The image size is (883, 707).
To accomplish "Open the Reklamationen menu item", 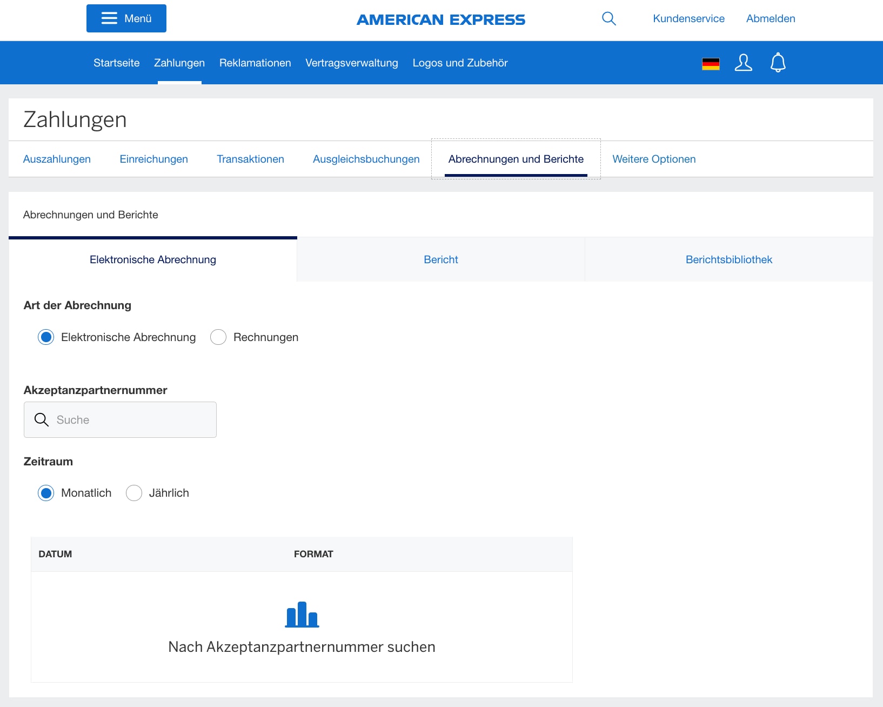I will (x=255, y=63).
